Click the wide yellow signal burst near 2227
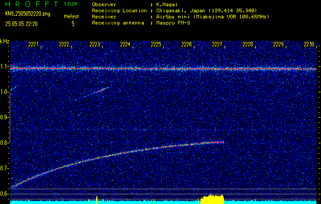This screenshot has height=204, width=321. point(212,199)
